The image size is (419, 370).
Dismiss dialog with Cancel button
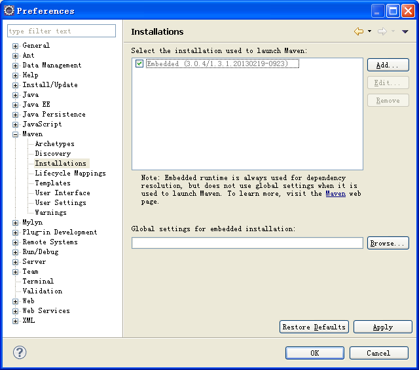tap(378, 353)
